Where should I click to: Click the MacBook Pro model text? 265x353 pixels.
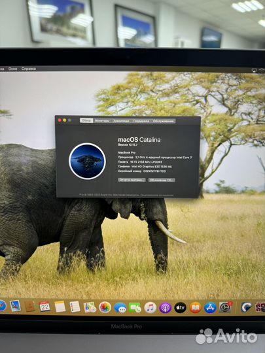coord(127,152)
